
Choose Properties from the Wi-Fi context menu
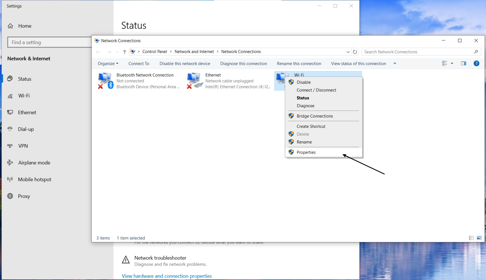(x=306, y=152)
